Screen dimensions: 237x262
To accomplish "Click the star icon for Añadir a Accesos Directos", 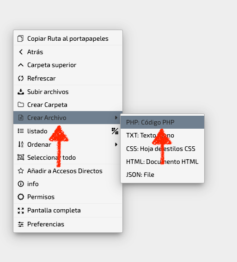I will coord(21,171).
